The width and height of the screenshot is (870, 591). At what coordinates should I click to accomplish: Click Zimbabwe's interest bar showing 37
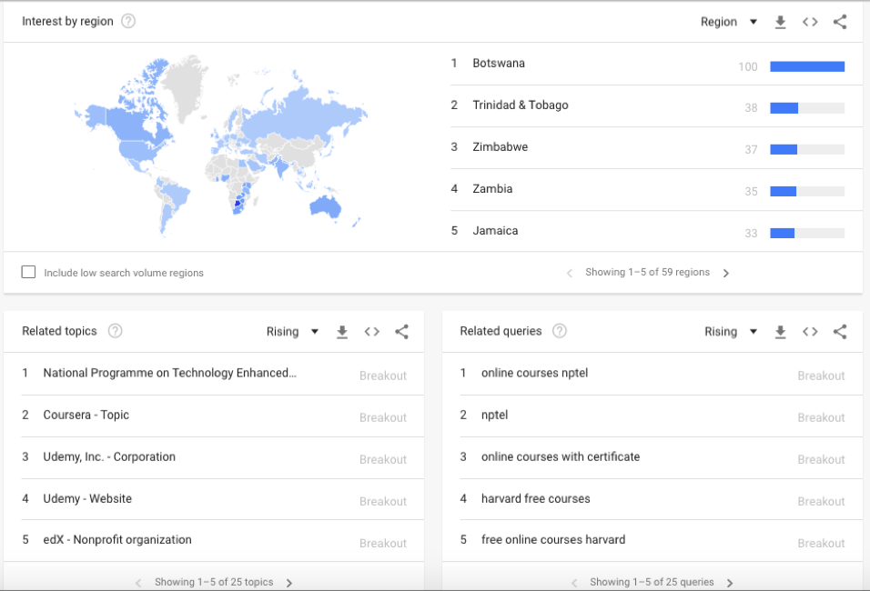[x=807, y=150]
